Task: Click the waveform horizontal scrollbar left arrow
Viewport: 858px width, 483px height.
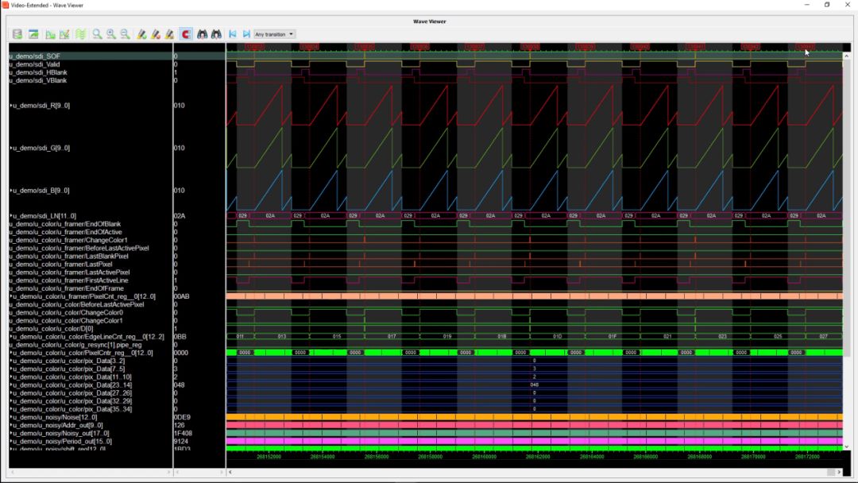Action: [230, 472]
